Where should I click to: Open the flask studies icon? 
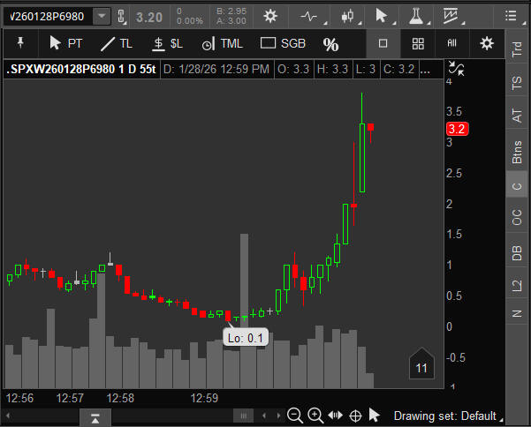tap(416, 16)
